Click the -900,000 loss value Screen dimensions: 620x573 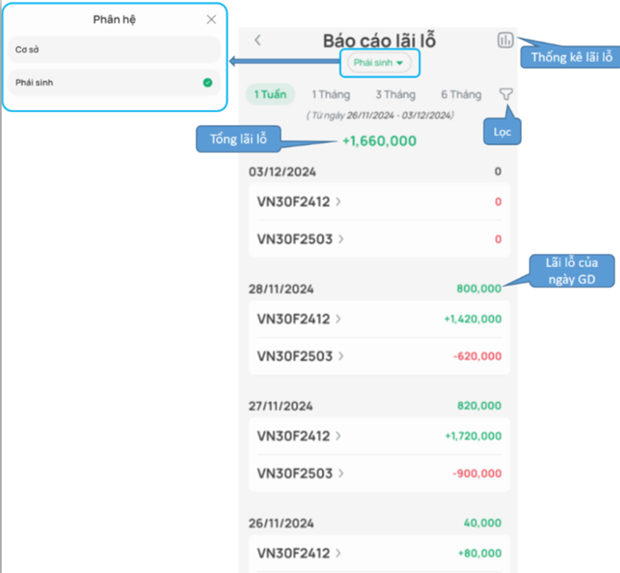477,473
